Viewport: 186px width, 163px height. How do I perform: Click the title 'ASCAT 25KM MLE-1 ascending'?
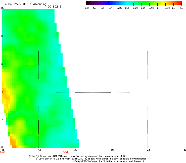tap(26, 4)
